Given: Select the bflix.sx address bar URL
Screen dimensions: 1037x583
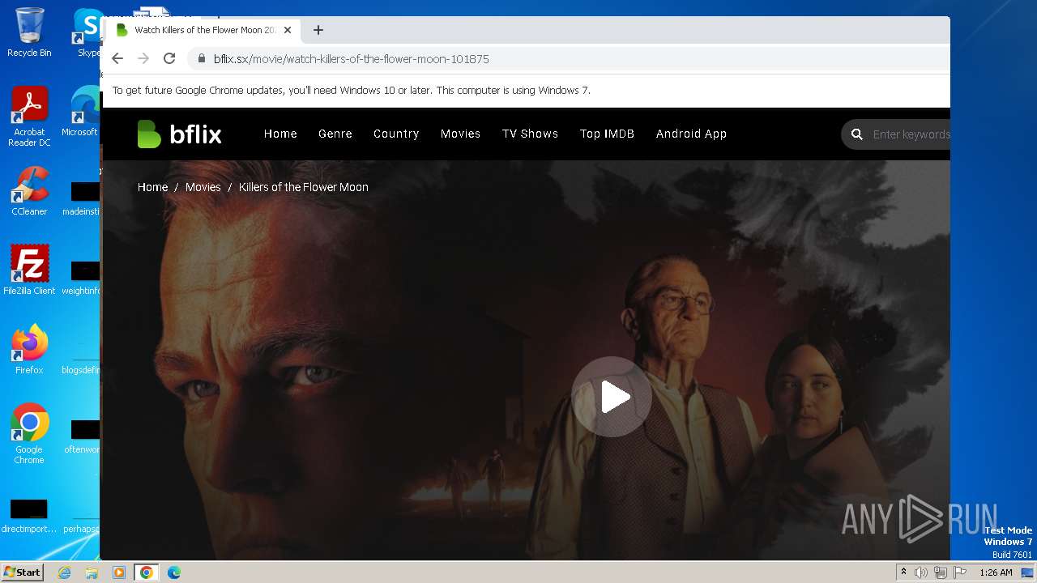Looking at the screenshot, I should click(x=351, y=59).
